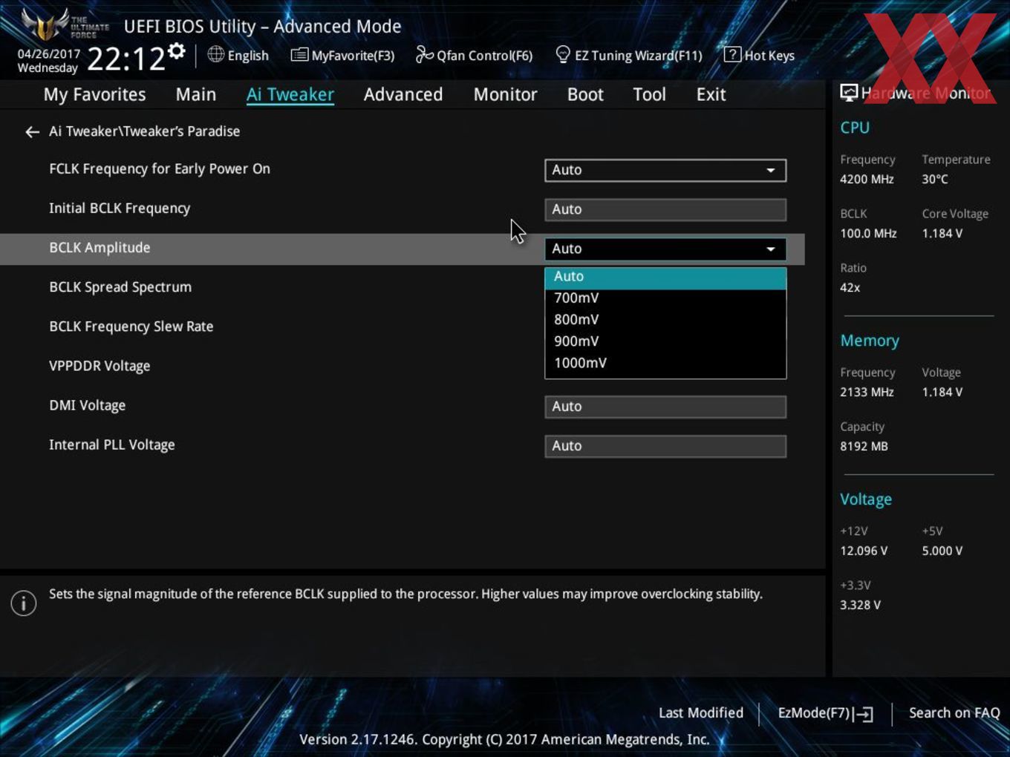
Task: Switch to Advanced tab
Action: [x=403, y=95]
